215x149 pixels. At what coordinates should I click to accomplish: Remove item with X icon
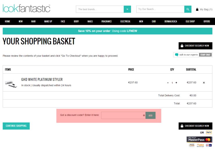pos(204,83)
